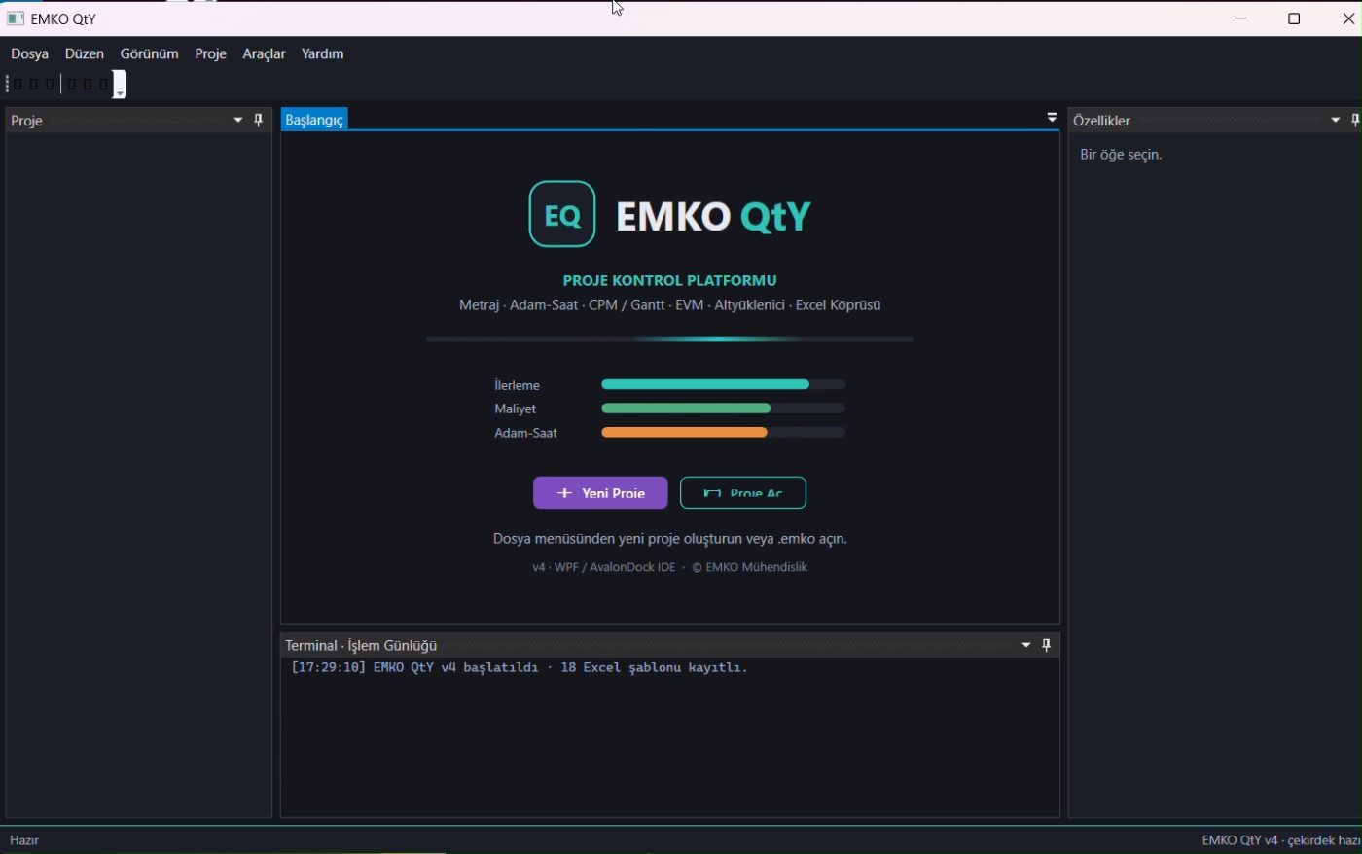This screenshot has height=854, width=1362.
Task: Click the 'Bir öğe seçin.' text
Action: point(1121,154)
